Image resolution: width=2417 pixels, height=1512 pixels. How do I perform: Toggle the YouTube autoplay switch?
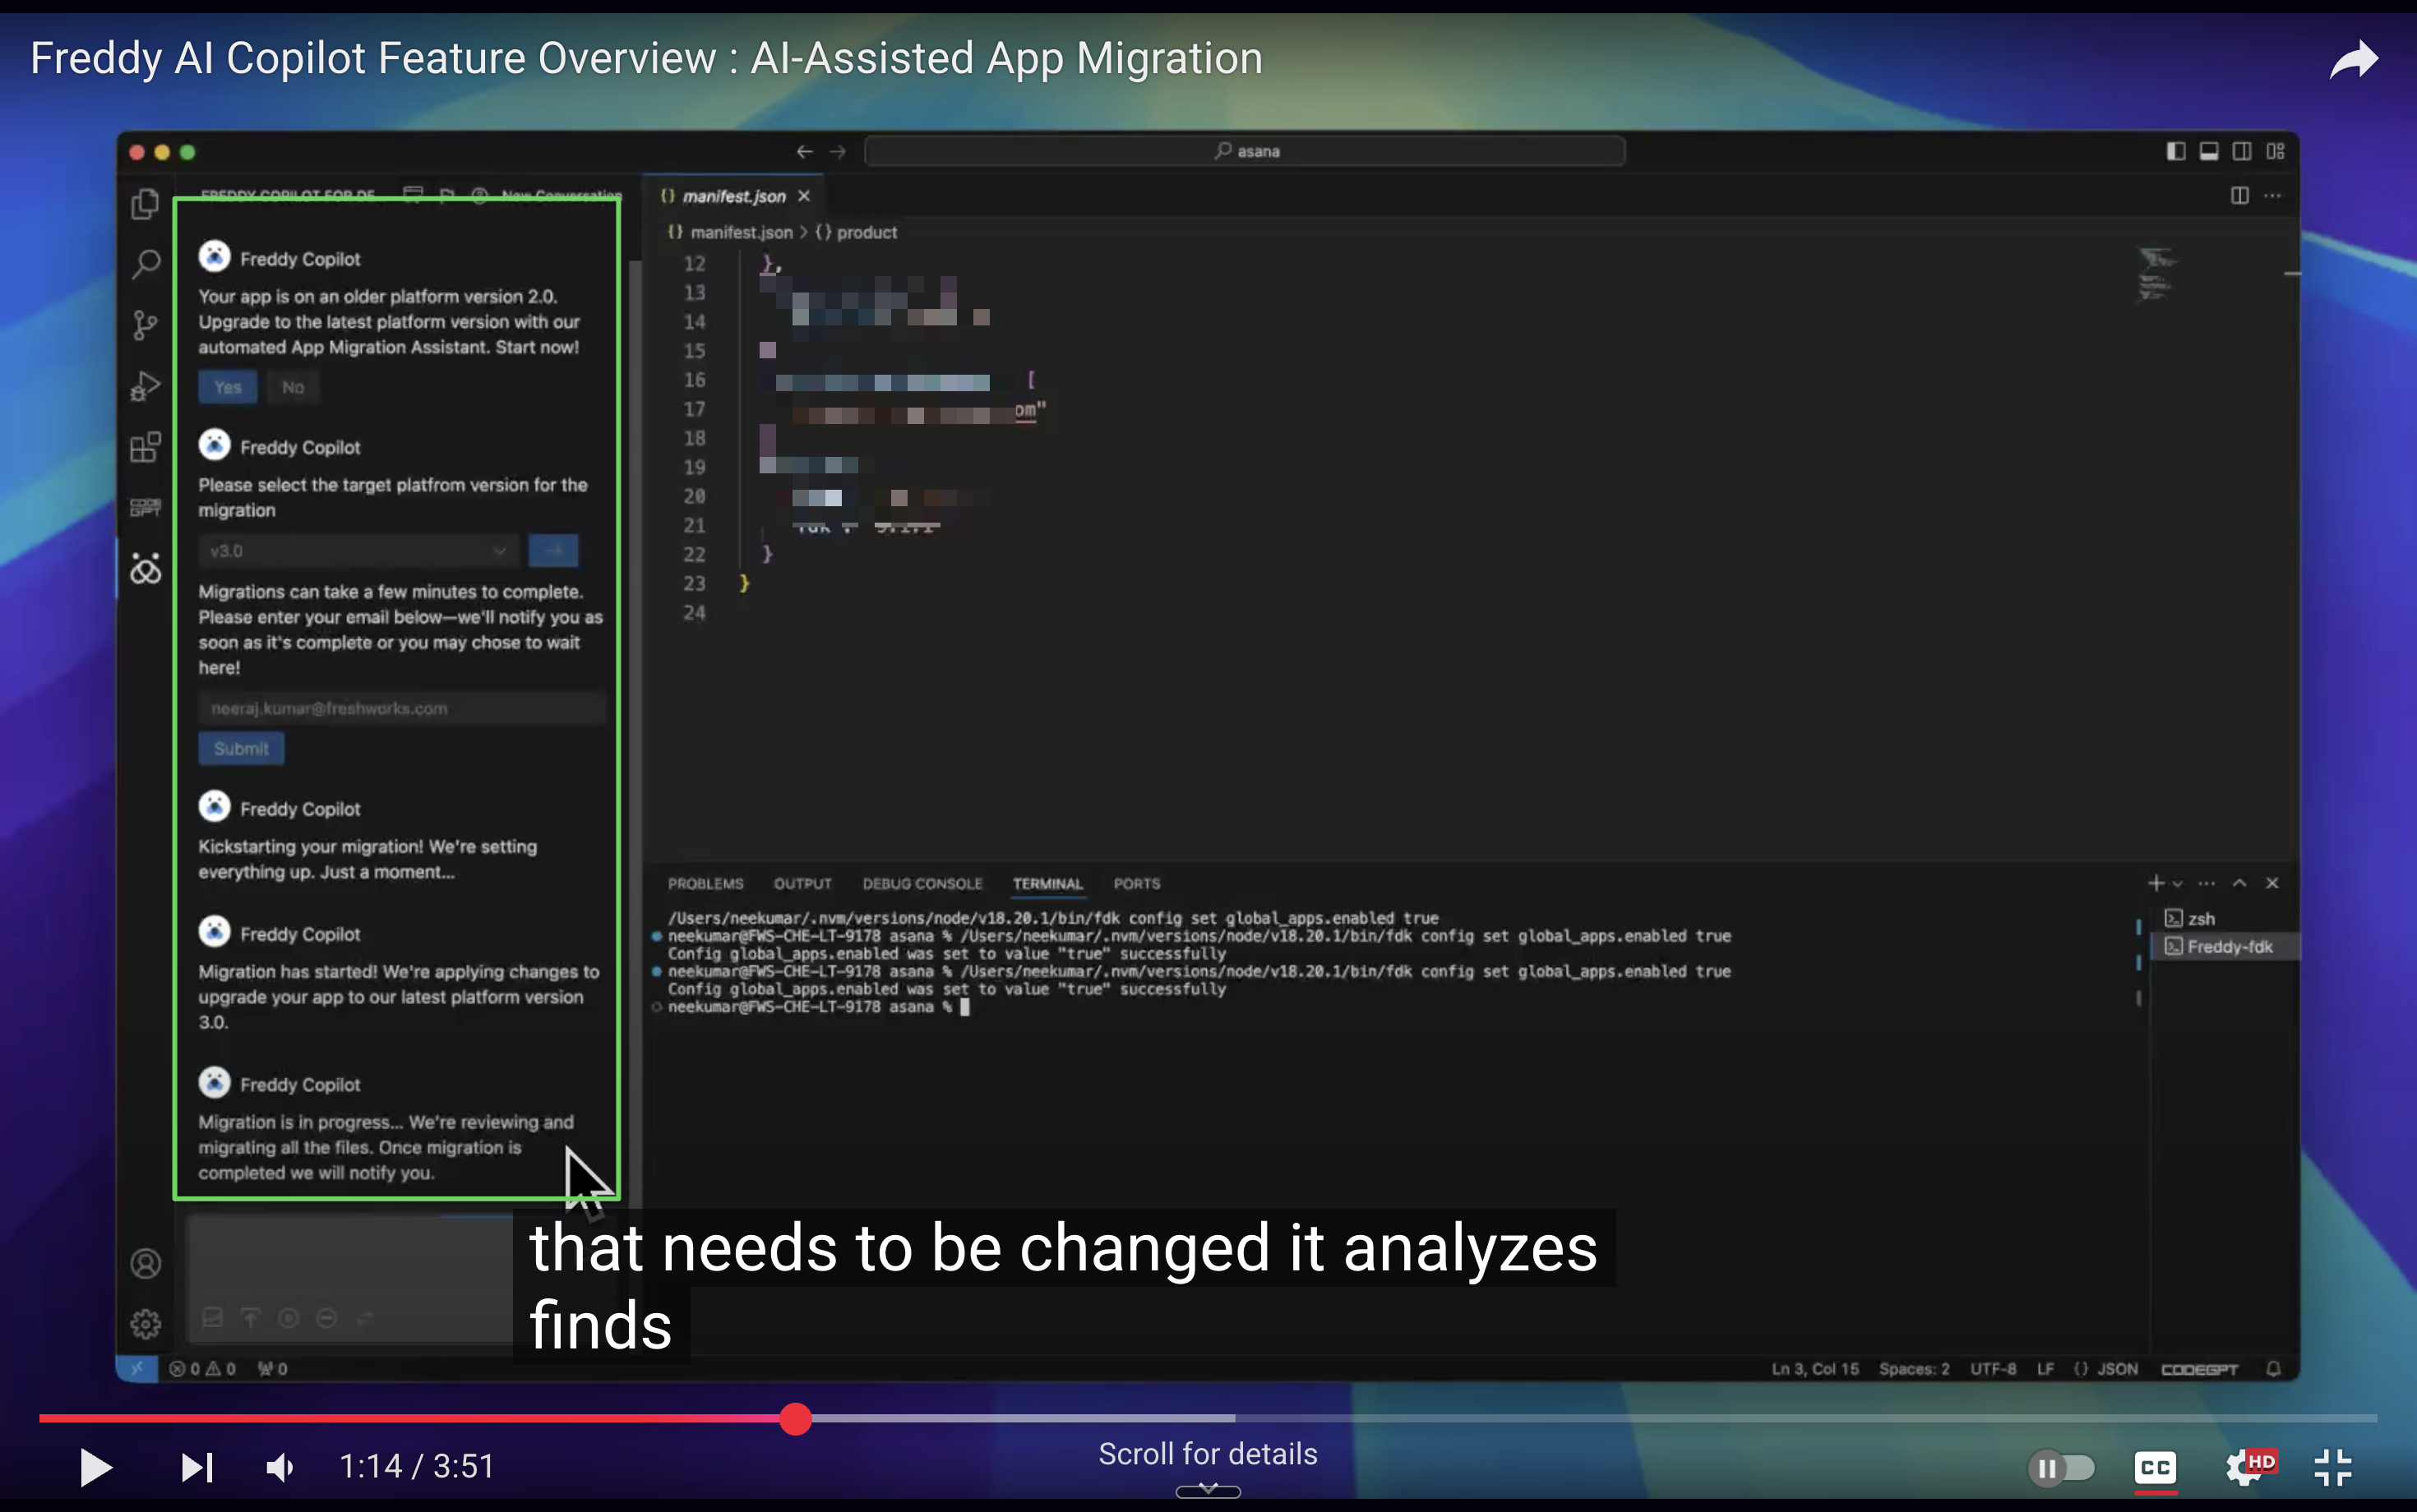2063,1467
